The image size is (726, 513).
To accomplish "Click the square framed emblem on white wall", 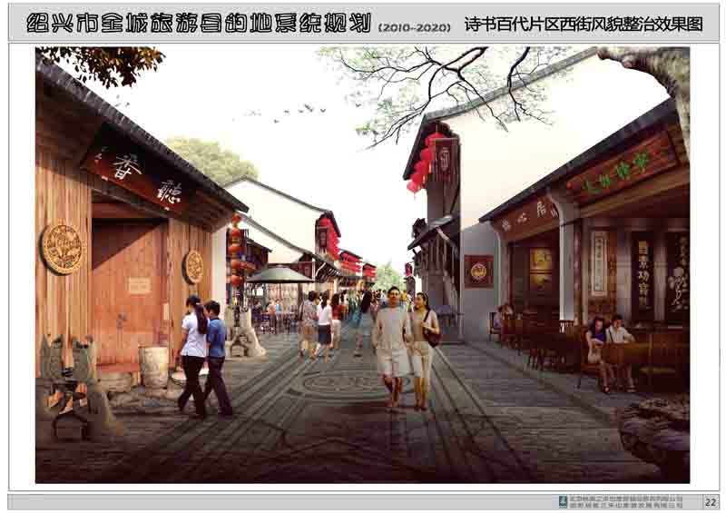I will pos(478,271).
